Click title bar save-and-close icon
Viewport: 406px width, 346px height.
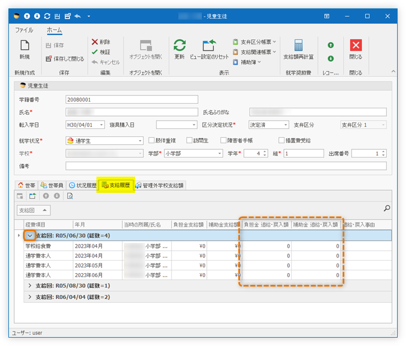68,16
